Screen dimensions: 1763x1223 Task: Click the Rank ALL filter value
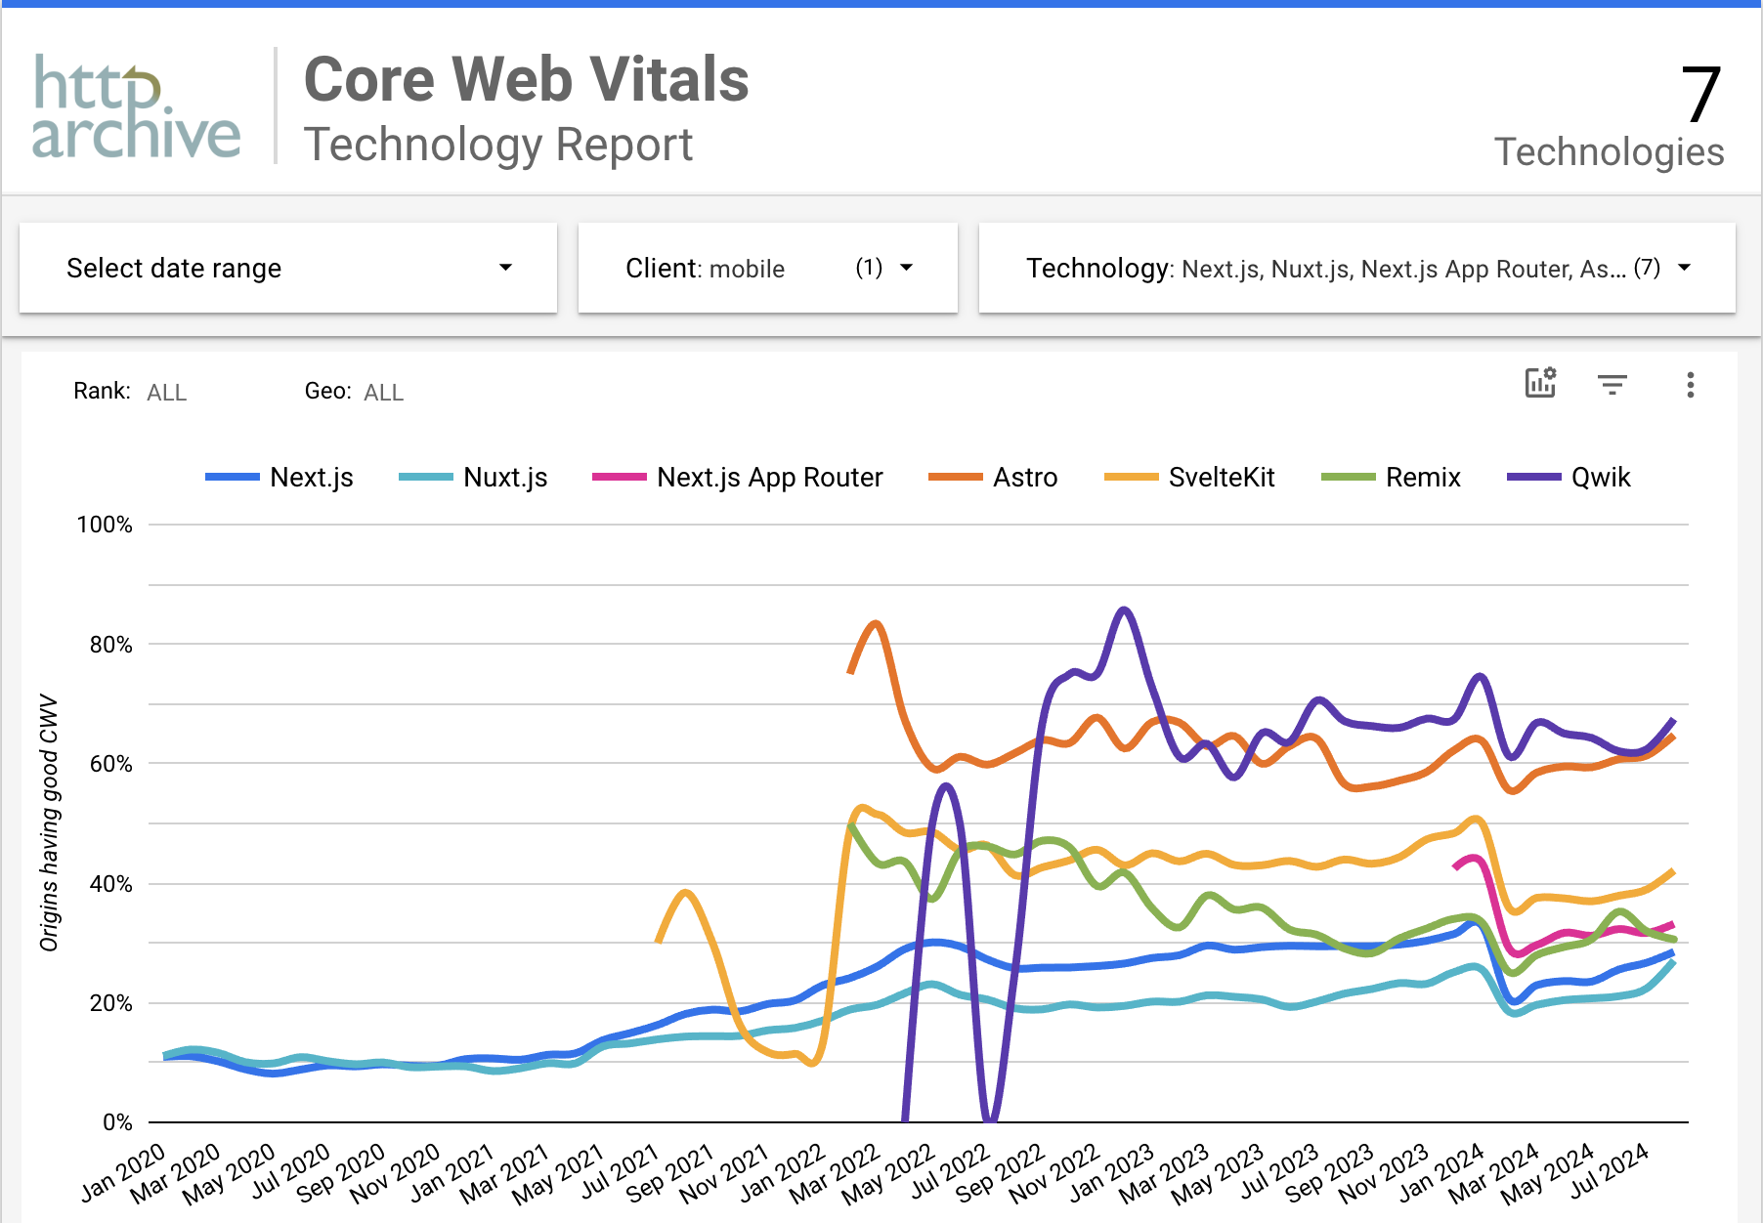pyautogui.click(x=167, y=393)
